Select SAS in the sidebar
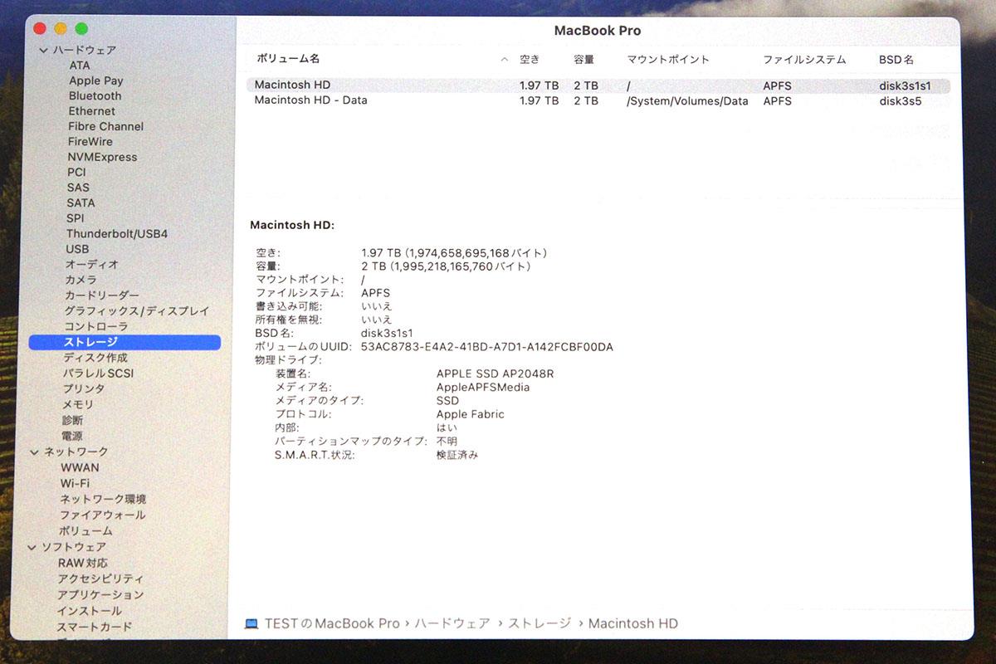This screenshot has height=664, width=996. 78,188
